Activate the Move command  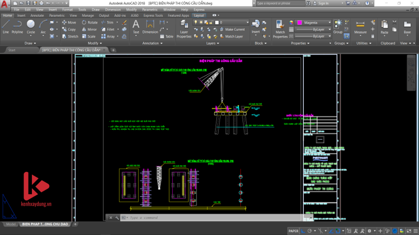pyautogui.click(x=69, y=22)
